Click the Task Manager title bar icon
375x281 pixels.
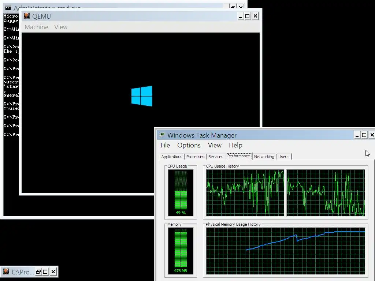(x=162, y=135)
